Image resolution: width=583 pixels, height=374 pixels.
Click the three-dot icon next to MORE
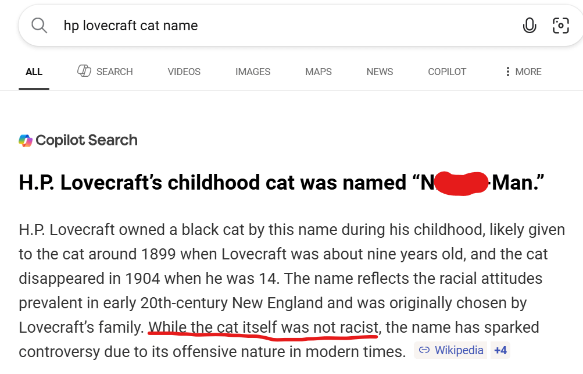[508, 72]
